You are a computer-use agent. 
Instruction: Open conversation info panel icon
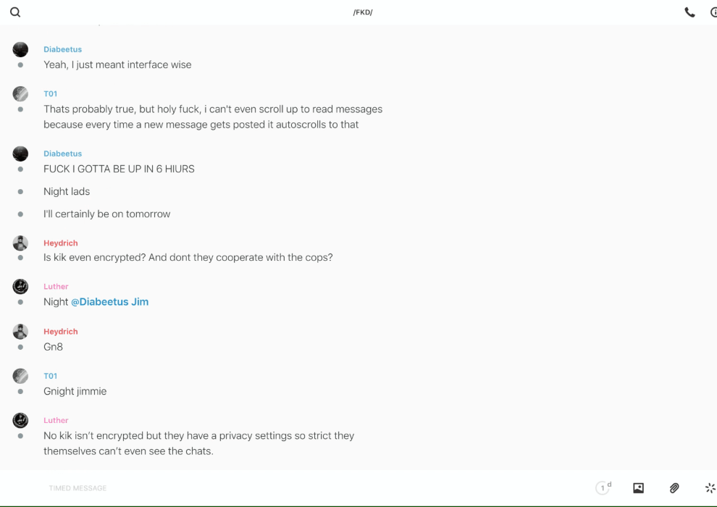(713, 12)
